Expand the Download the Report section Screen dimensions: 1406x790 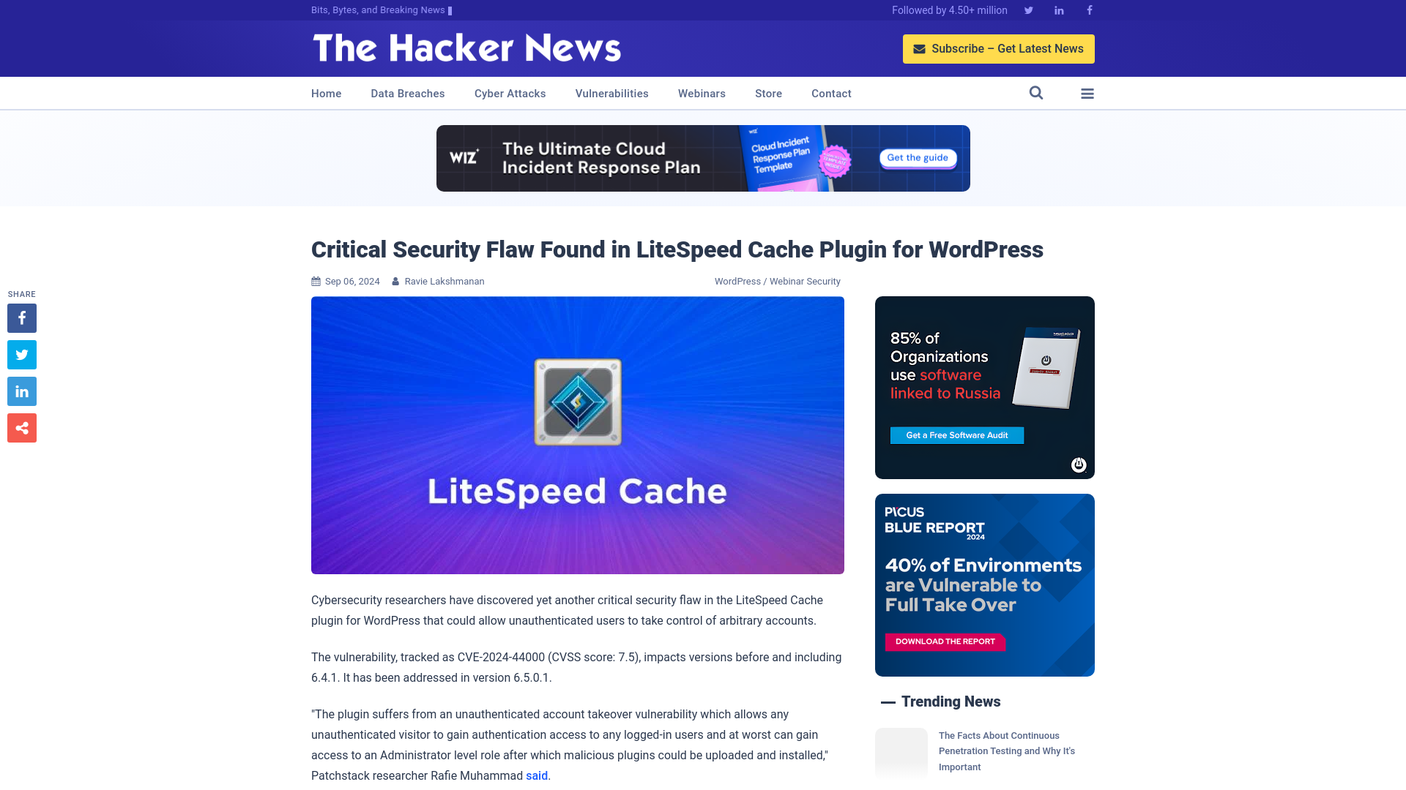pos(945,642)
